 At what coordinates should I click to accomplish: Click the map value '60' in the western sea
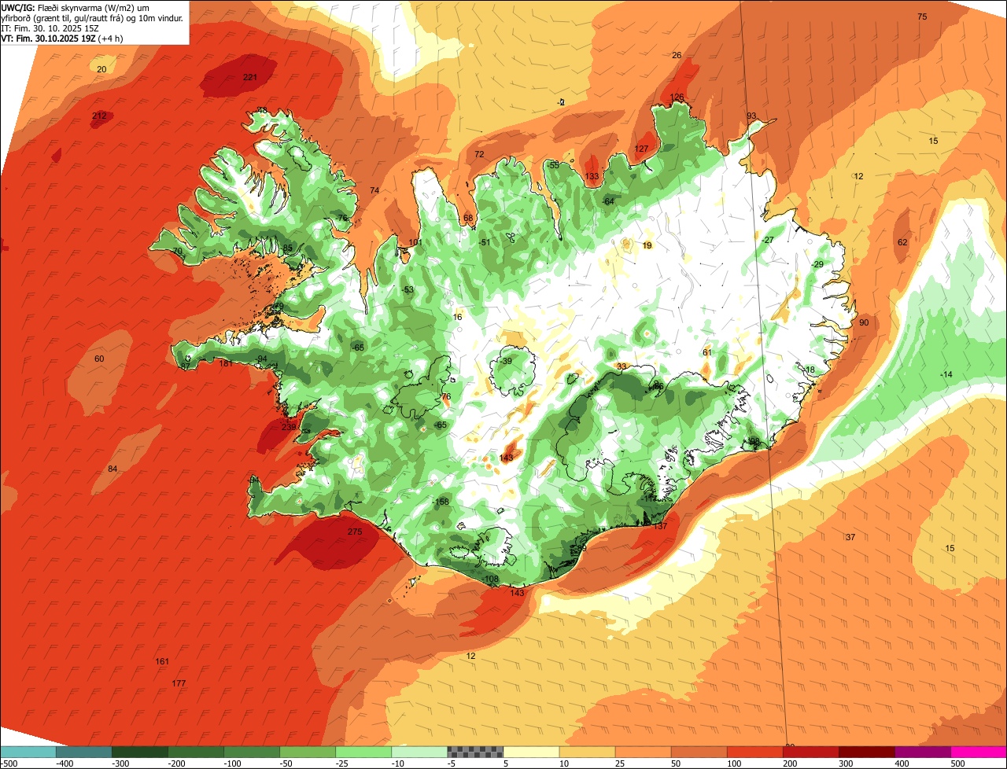99,359
